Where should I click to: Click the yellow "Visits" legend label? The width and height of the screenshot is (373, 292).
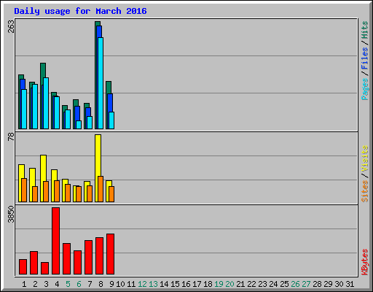[365, 159]
